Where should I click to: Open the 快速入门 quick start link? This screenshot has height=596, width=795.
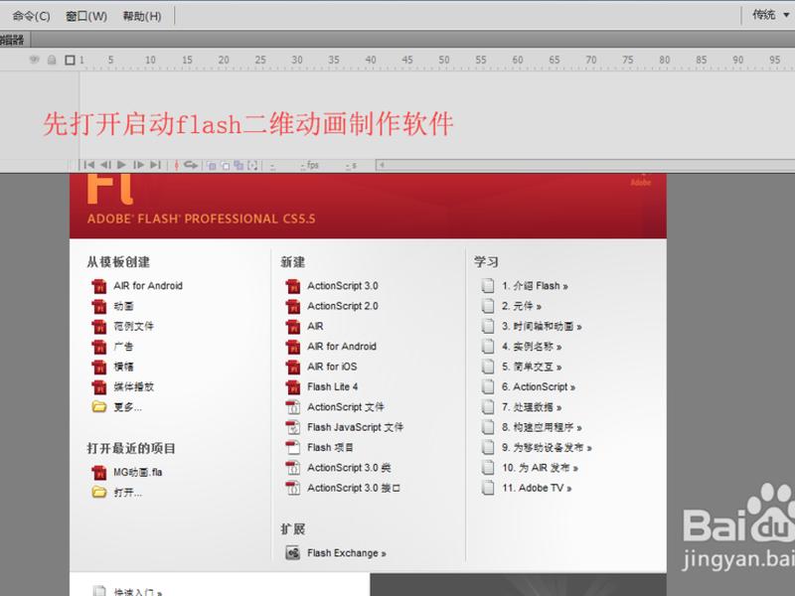click(x=137, y=592)
